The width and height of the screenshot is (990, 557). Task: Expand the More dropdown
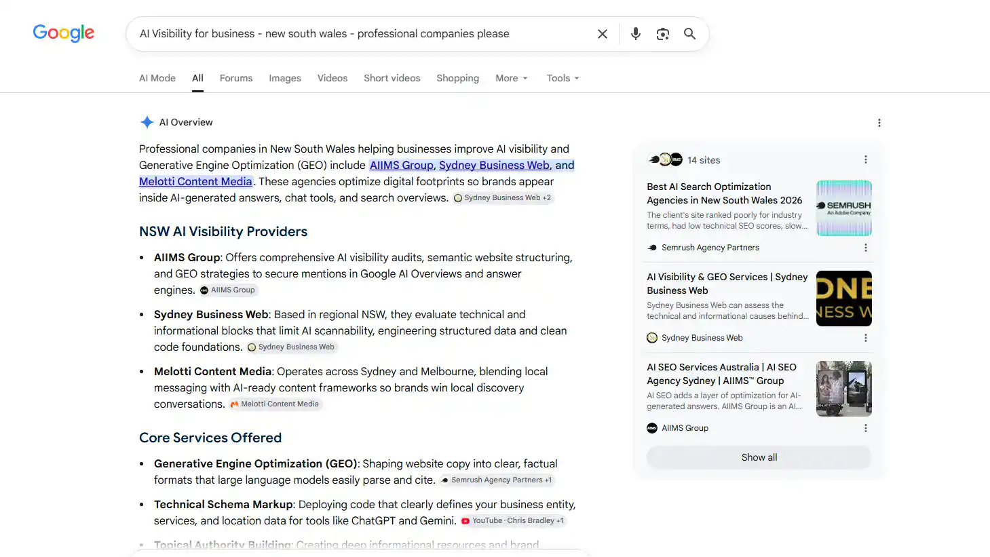click(512, 78)
